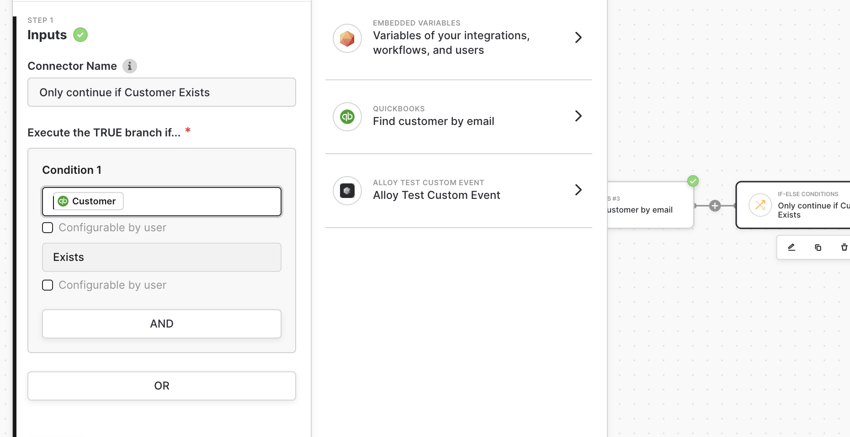Click the edit pencil icon under node
The width and height of the screenshot is (850, 437).
click(792, 247)
